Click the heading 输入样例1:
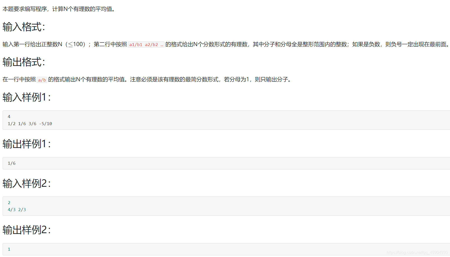The height and width of the screenshot is (257, 450). (x=27, y=97)
